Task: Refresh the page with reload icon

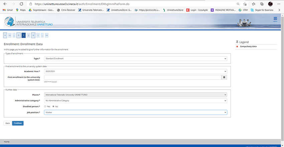Action: point(21,4)
